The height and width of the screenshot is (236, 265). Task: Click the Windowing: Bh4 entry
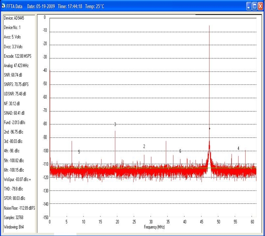[15, 227]
